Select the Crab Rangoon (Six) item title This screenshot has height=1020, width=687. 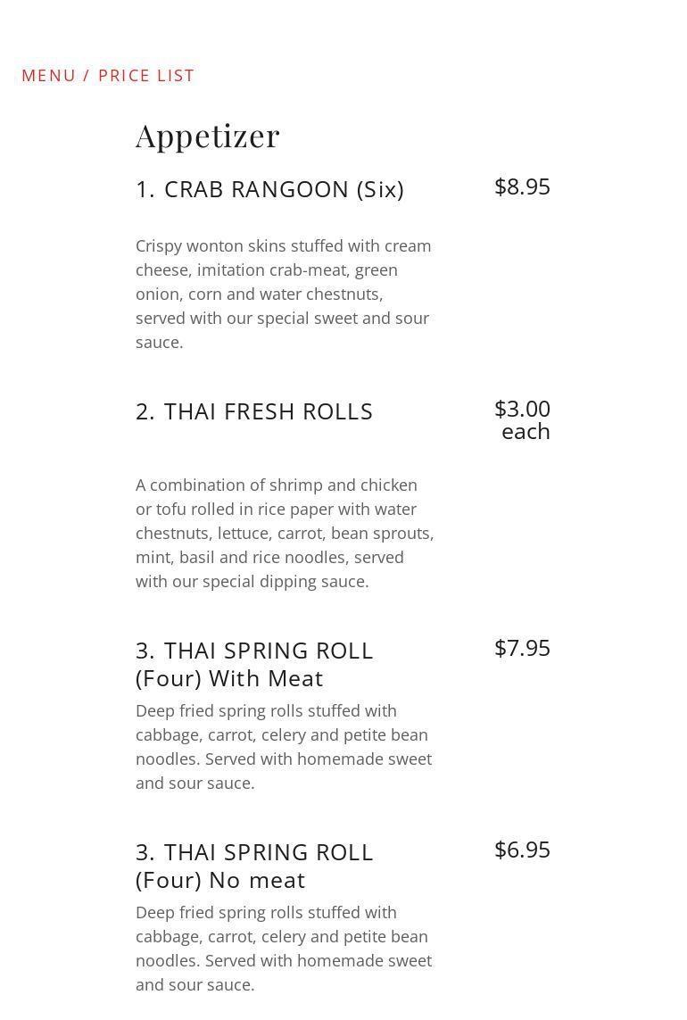coord(269,189)
